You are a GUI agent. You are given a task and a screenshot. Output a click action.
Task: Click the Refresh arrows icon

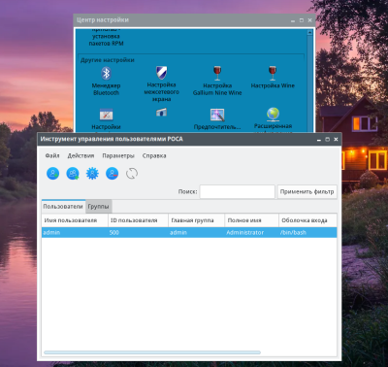(132, 174)
